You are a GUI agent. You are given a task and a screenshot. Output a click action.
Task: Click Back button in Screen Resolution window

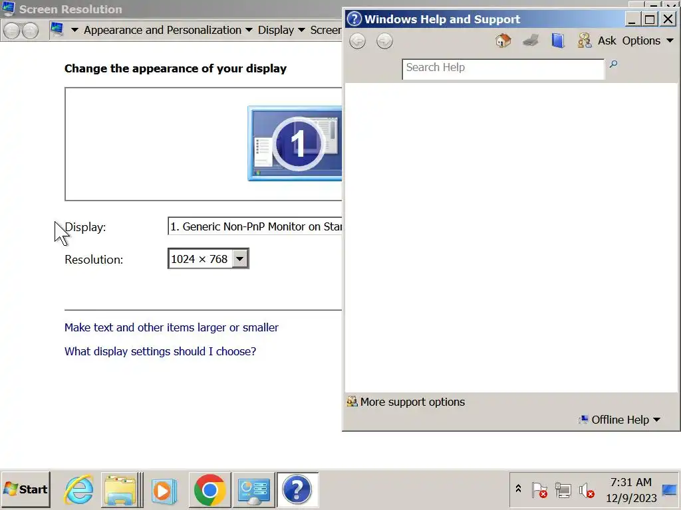(12, 31)
